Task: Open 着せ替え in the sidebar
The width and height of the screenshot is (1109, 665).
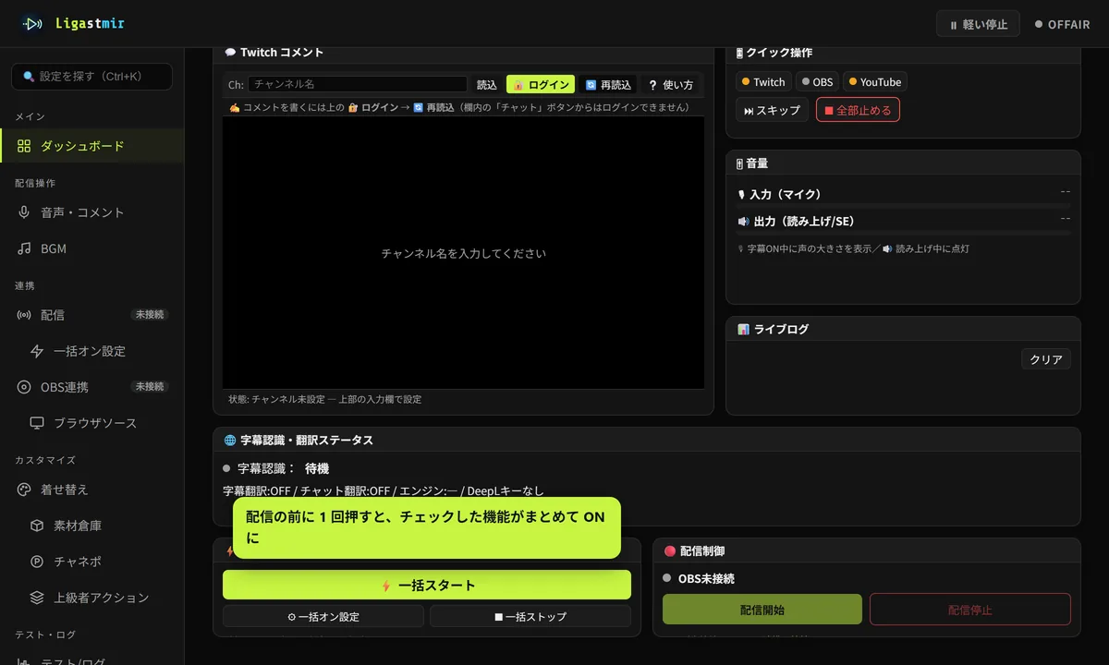Action: (x=92, y=490)
